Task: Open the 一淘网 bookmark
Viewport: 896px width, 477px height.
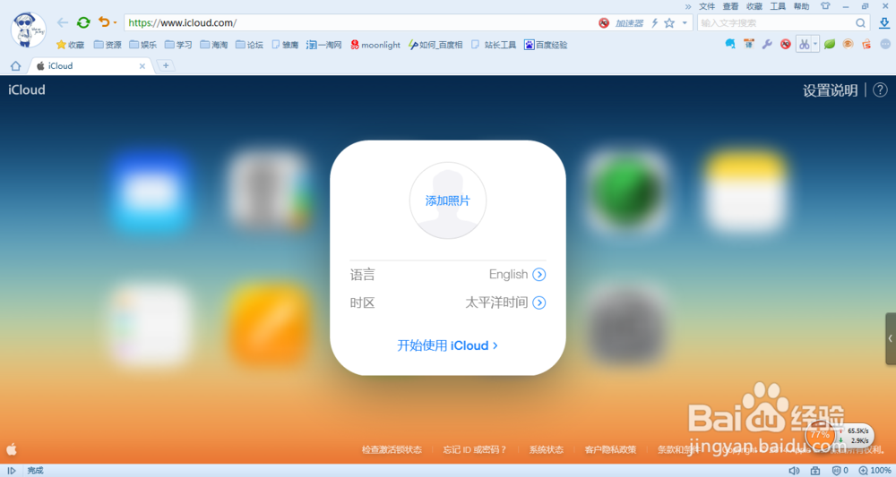Action: coord(323,45)
